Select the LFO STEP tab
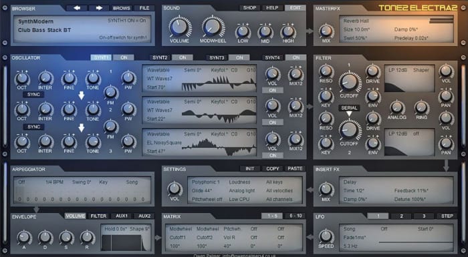Screen dimensions: 468x257 [x=447, y=216]
